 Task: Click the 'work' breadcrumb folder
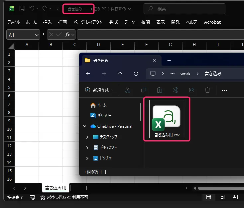(x=185, y=74)
